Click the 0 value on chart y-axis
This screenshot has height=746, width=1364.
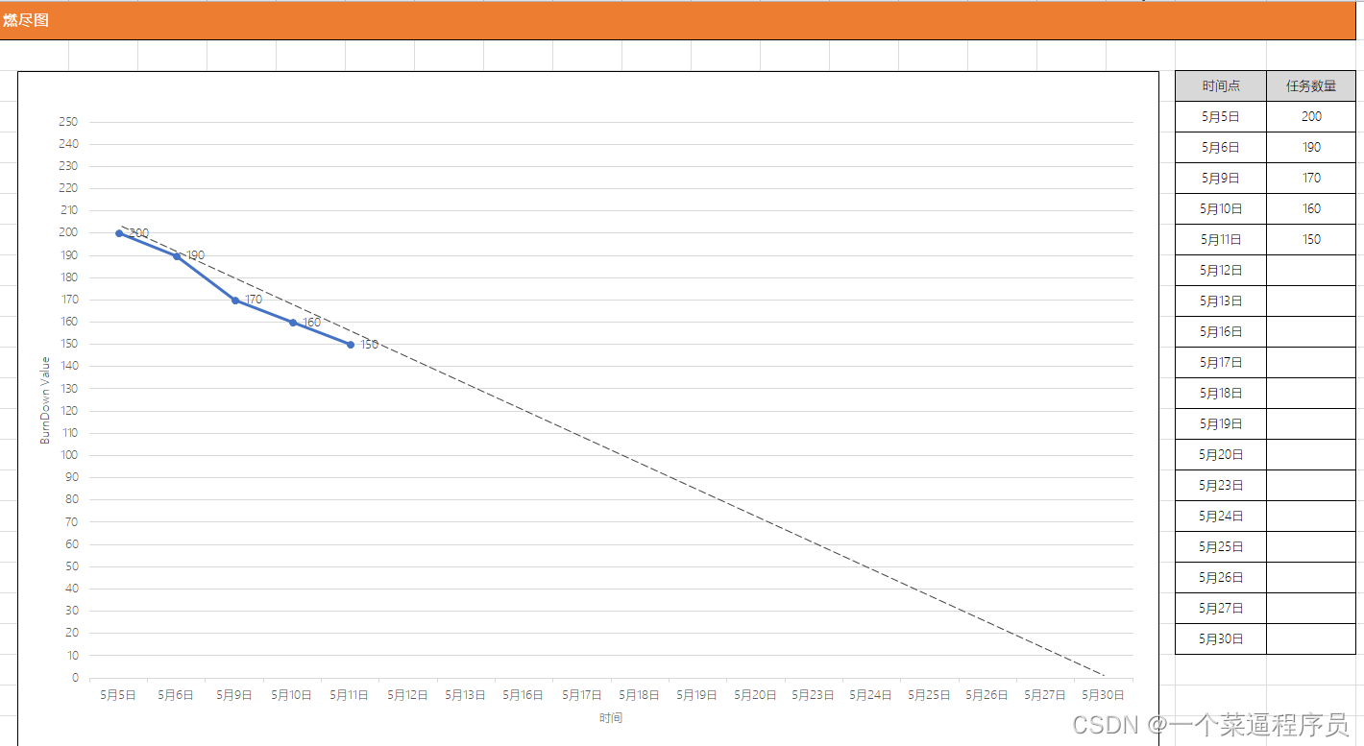click(75, 678)
